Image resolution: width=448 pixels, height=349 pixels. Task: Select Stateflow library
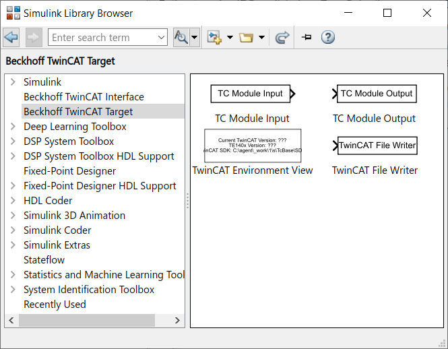pos(44,260)
